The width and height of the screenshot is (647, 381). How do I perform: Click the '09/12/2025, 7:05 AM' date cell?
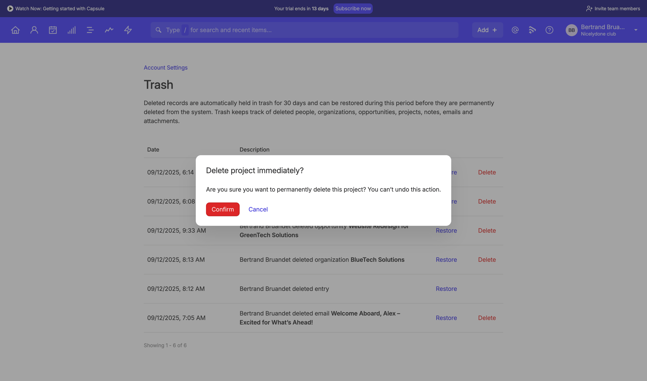(176, 318)
